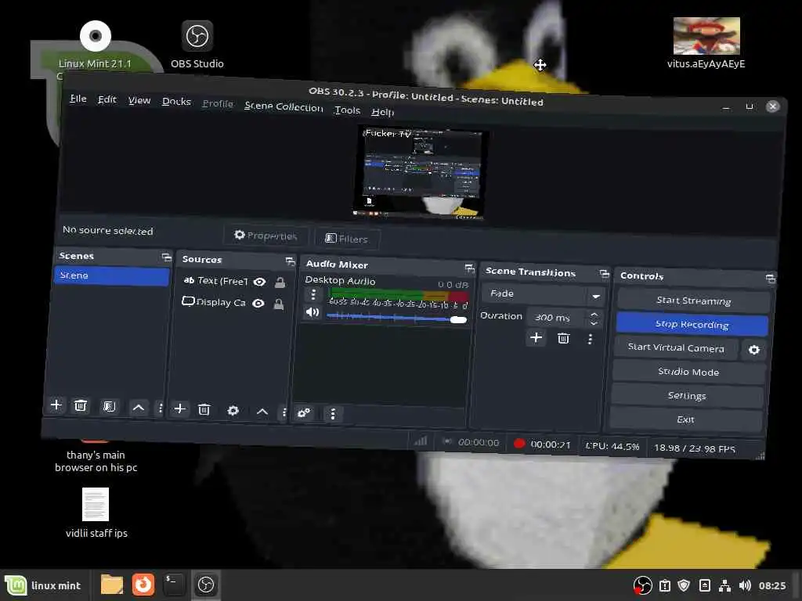Undock the Sources panel icon
Image resolution: width=802 pixels, height=601 pixels.
[x=290, y=261]
